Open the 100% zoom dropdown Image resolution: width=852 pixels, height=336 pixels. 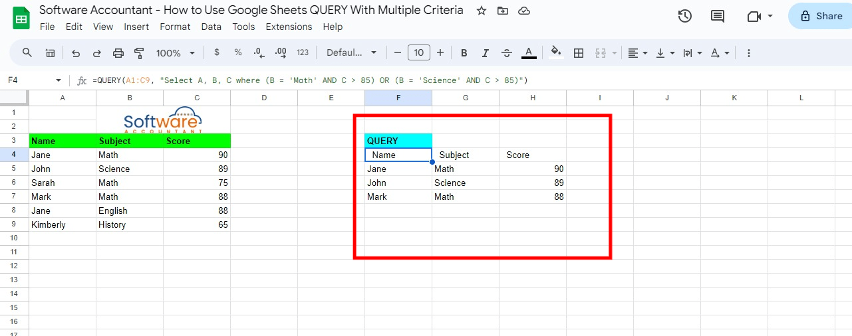(175, 52)
